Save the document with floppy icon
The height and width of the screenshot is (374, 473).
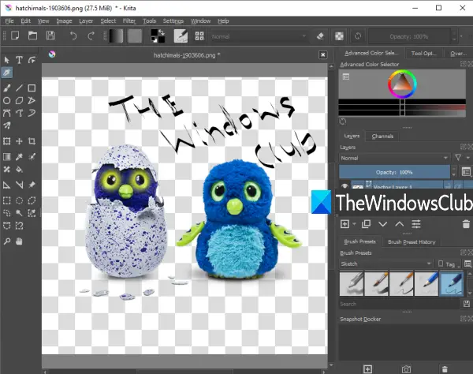tap(50, 36)
